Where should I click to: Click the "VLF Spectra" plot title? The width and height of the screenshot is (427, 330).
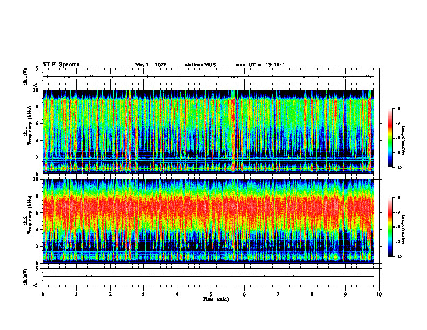click(61, 65)
